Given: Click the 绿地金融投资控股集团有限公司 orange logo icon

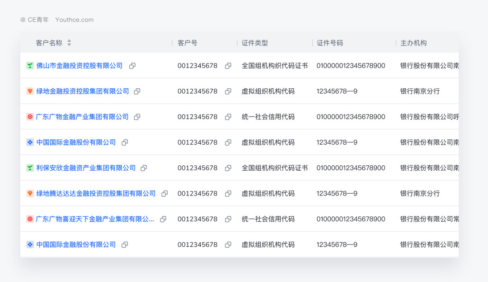Looking at the screenshot, I should pos(30,91).
